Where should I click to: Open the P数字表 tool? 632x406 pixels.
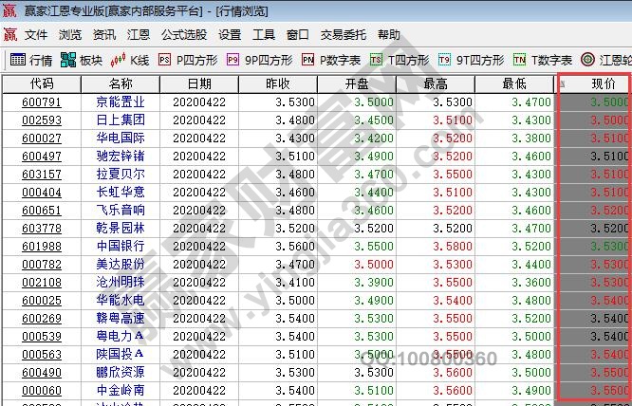(308, 60)
